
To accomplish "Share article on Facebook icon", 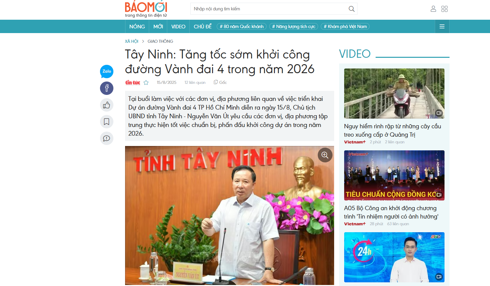I will tap(107, 88).
